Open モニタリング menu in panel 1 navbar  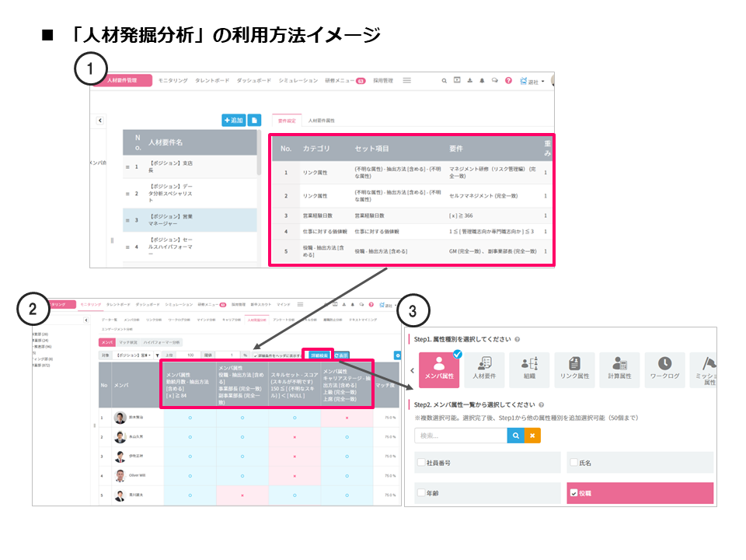173,80
